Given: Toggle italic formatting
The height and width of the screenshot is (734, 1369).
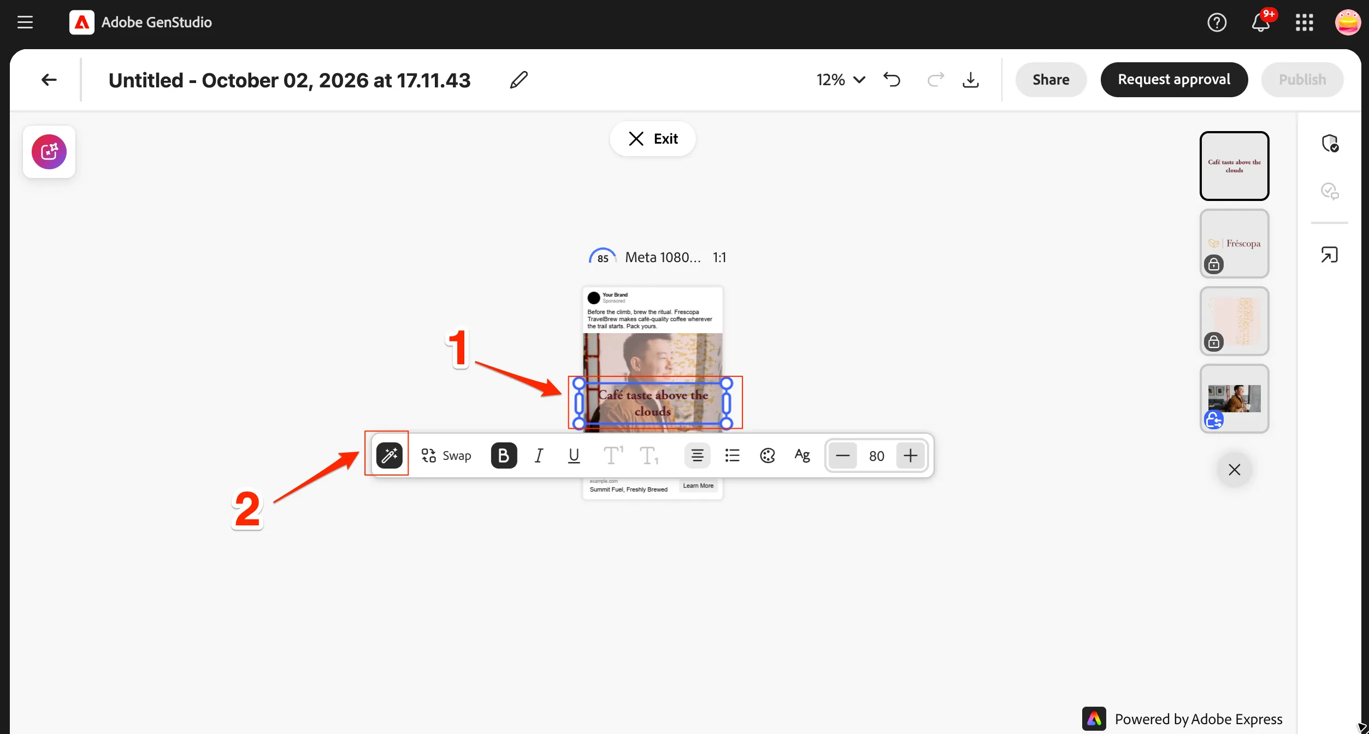Looking at the screenshot, I should pos(539,455).
